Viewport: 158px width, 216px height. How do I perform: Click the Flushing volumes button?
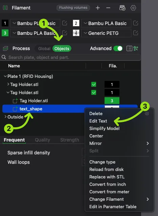coord(73,8)
